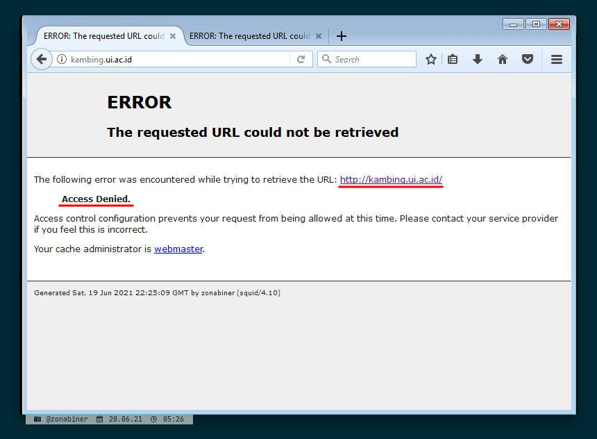Click the back navigation arrow
This screenshot has width=597, height=439.
[x=41, y=59]
